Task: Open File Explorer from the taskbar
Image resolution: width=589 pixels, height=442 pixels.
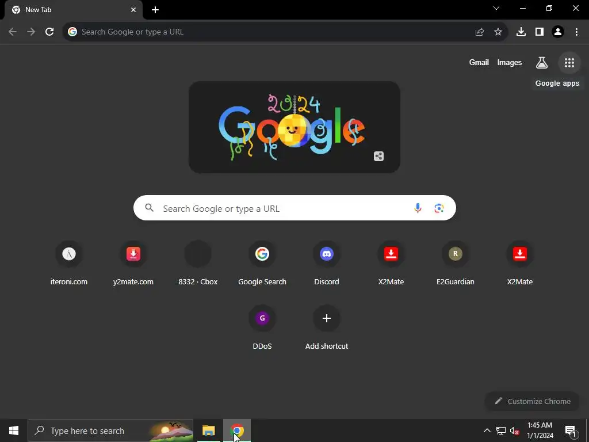Action: 208,430
